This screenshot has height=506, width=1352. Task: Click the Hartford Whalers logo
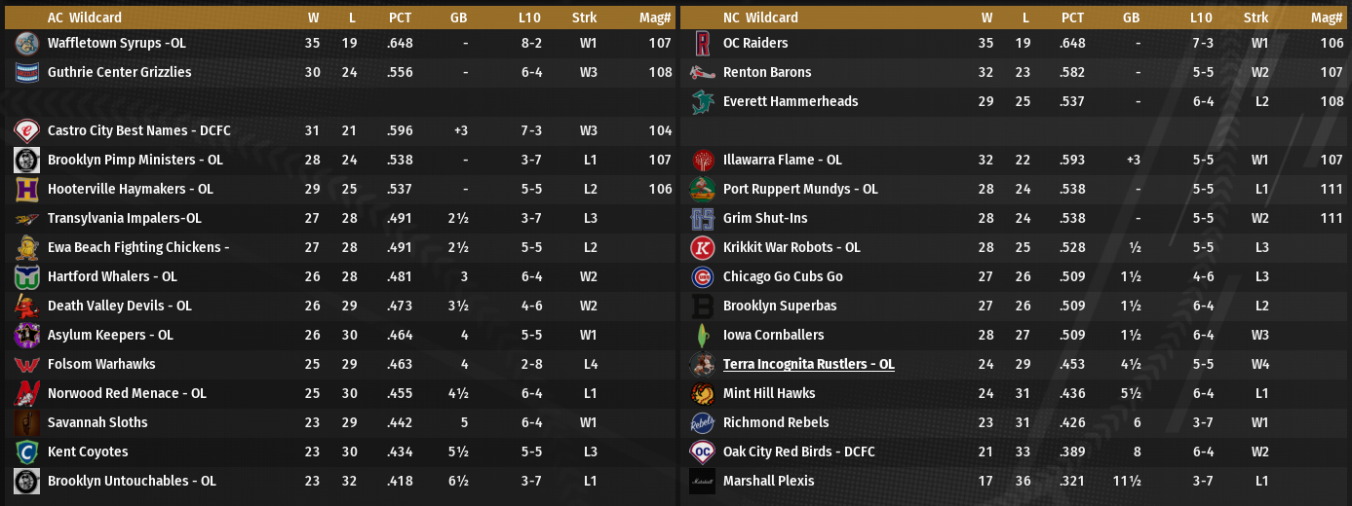click(26, 276)
